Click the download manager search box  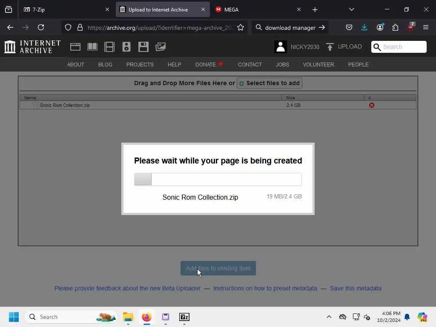pos(290,28)
